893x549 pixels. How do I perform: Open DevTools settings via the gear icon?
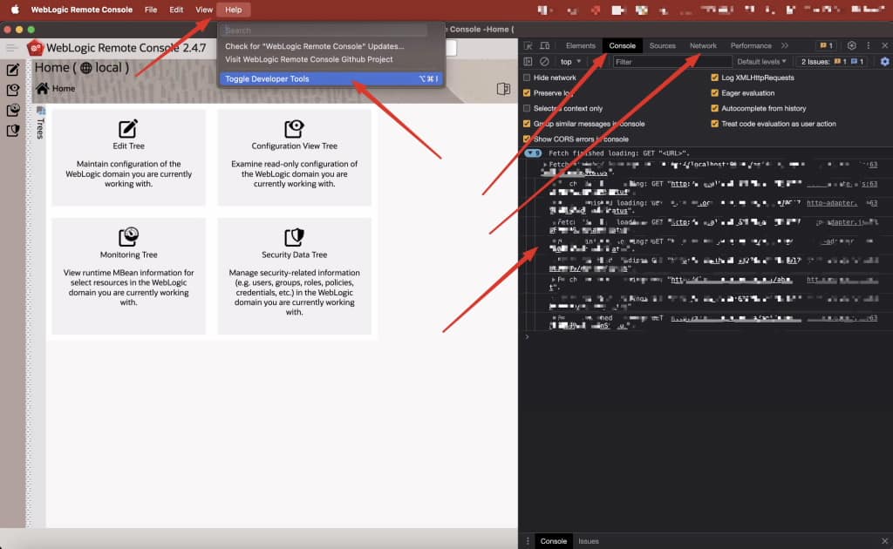851,45
